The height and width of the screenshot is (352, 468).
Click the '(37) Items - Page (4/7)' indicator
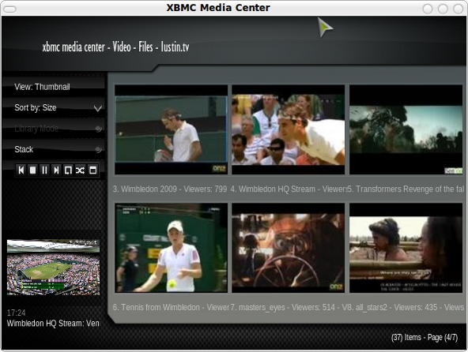425,337
